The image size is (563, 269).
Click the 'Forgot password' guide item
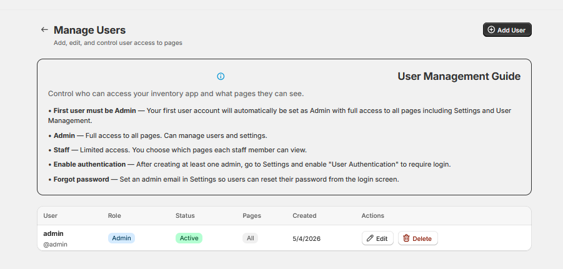(x=223, y=179)
